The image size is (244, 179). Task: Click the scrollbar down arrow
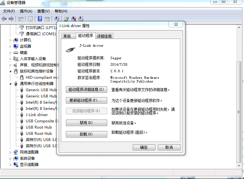(x=239, y=166)
